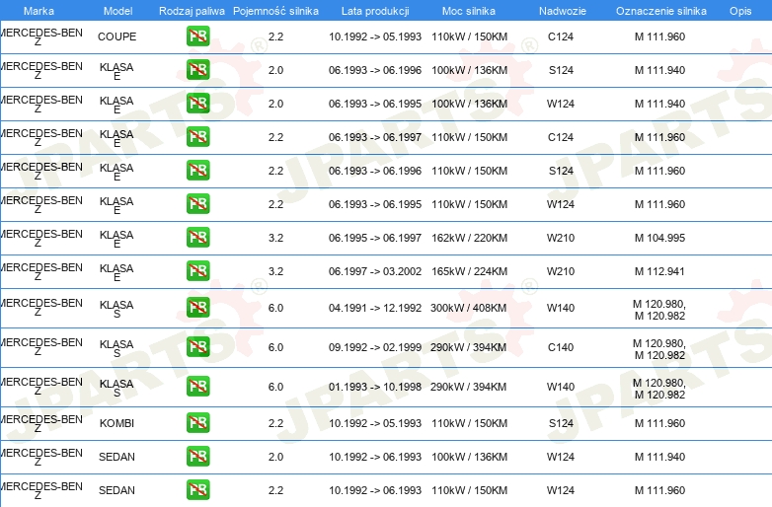Viewport: 772px width, 507px height.
Task: Click the engine code M 104.995
Action: coord(659,238)
